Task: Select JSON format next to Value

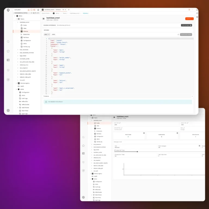Action: [53, 35]
